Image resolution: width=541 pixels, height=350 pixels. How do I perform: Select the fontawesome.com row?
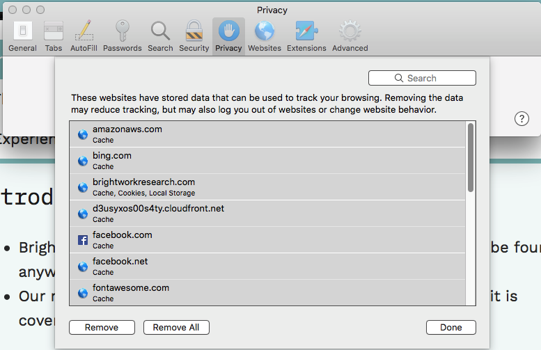click(267, 292)
